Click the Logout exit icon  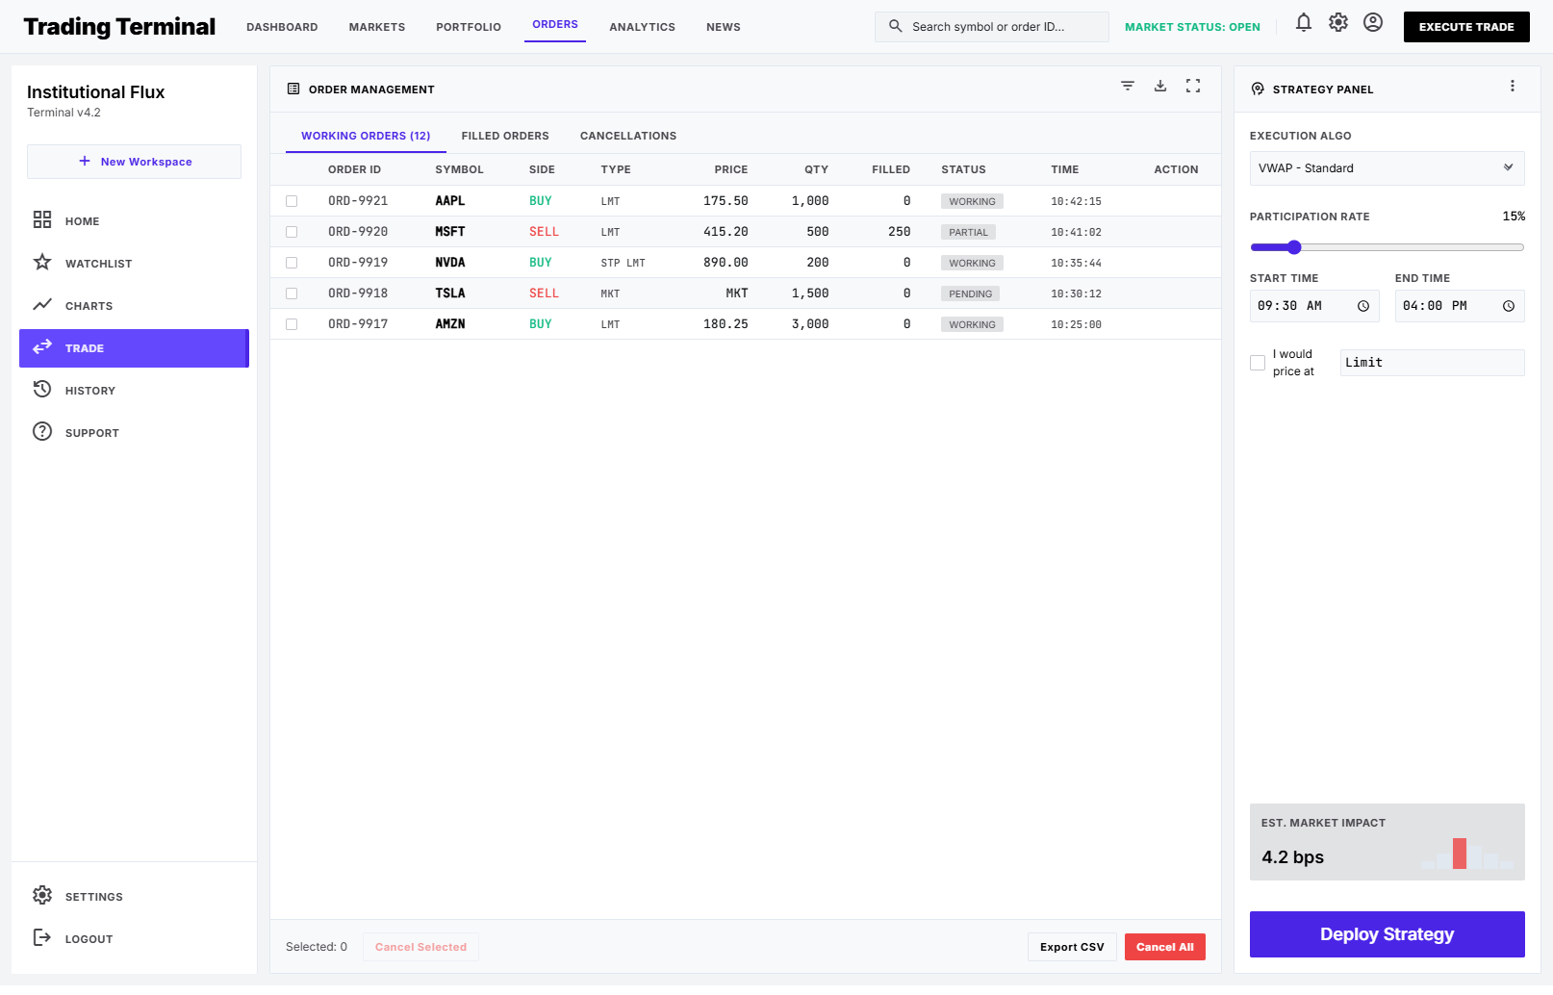(42, 937)
